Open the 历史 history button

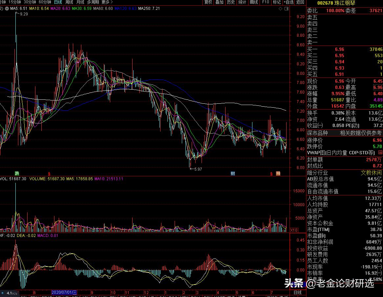coord(231,2)
